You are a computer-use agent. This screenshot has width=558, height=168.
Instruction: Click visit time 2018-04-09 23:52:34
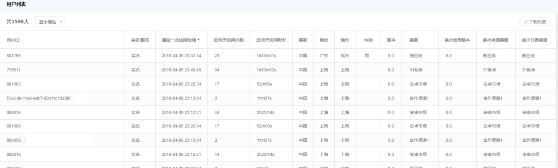click(x=181, y=56)
